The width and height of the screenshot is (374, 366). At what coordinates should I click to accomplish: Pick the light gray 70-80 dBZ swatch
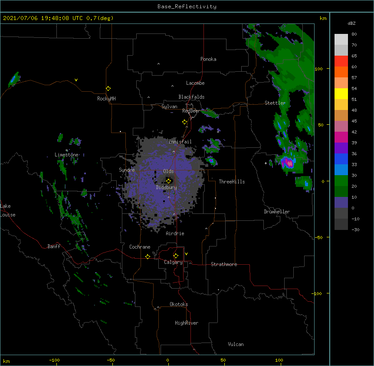point(341,40)
